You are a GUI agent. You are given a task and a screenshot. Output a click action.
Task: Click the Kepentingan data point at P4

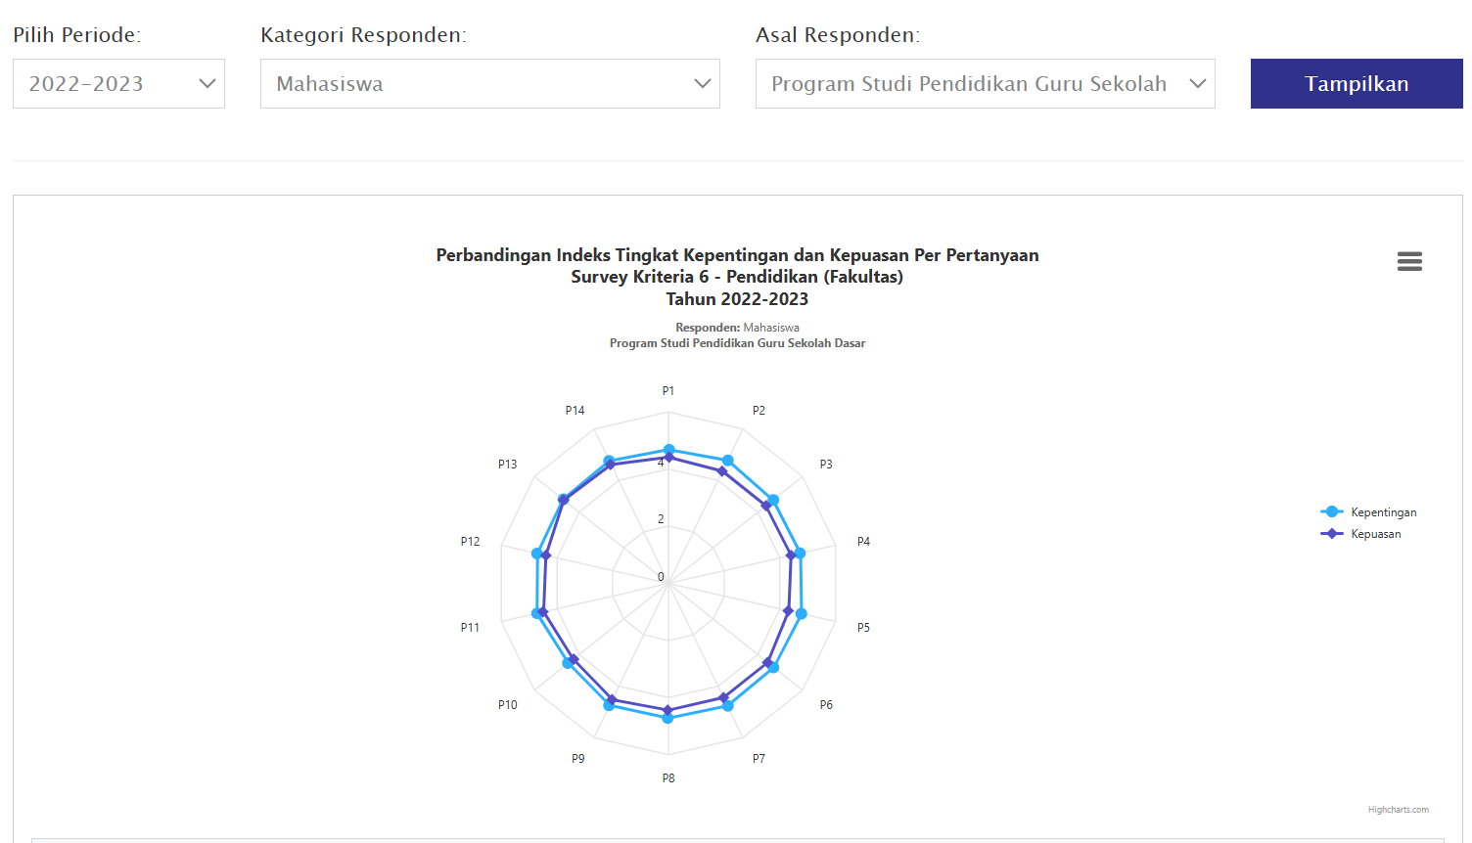[800, 554]
